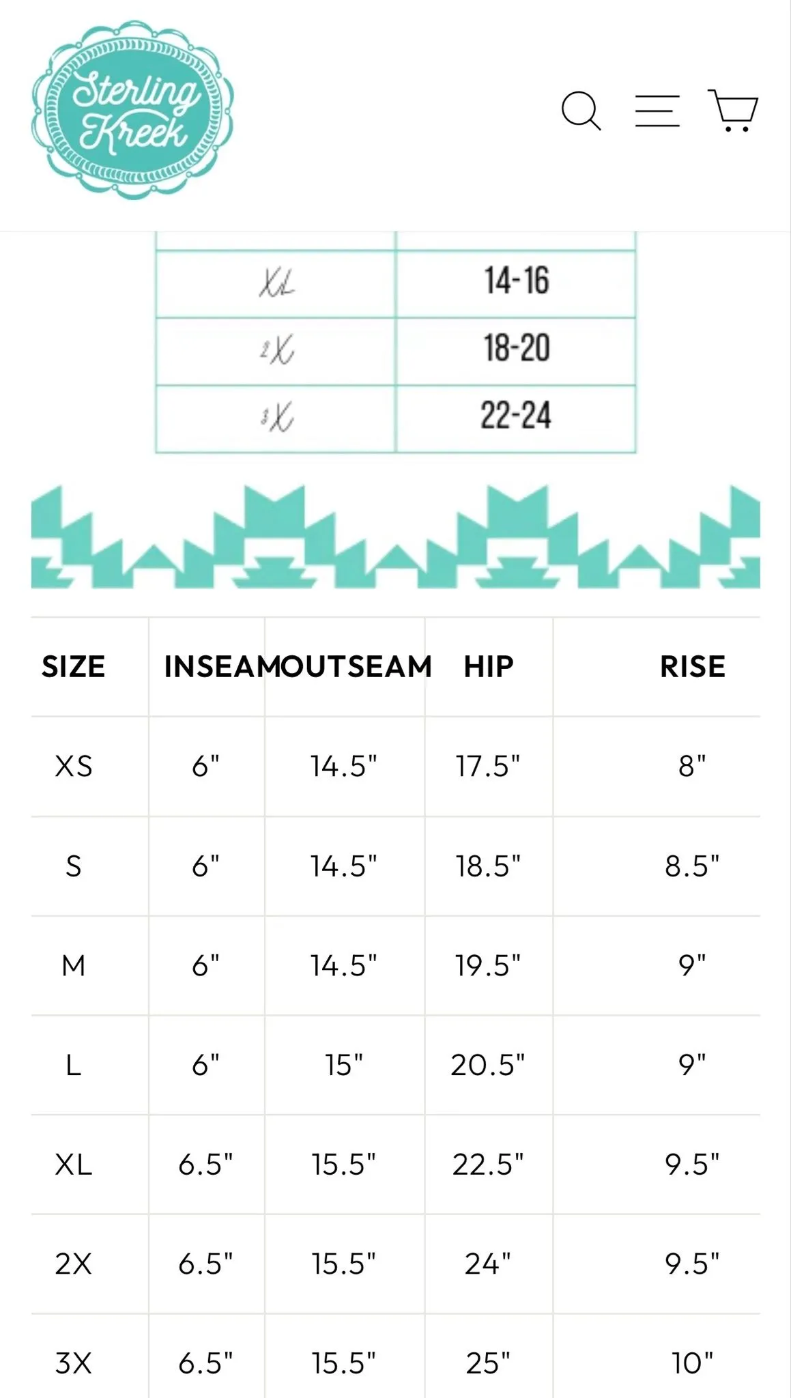
Task: Click the 2X size row label
Action: coord(74,1264)
